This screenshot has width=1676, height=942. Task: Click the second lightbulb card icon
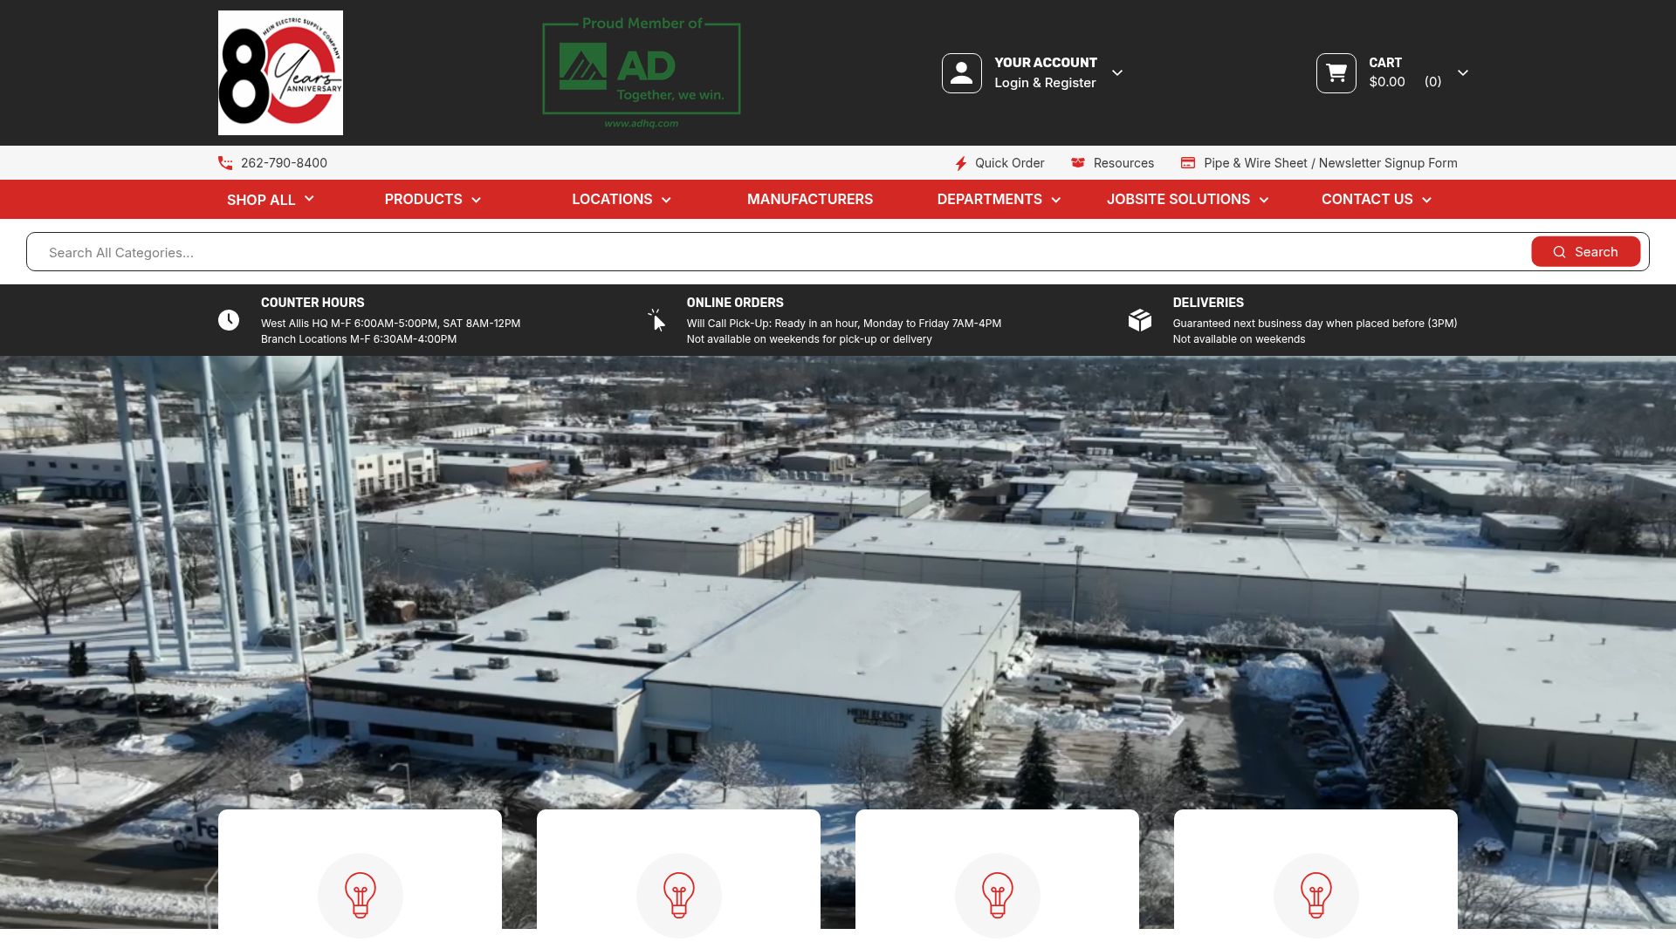(679, 895)
